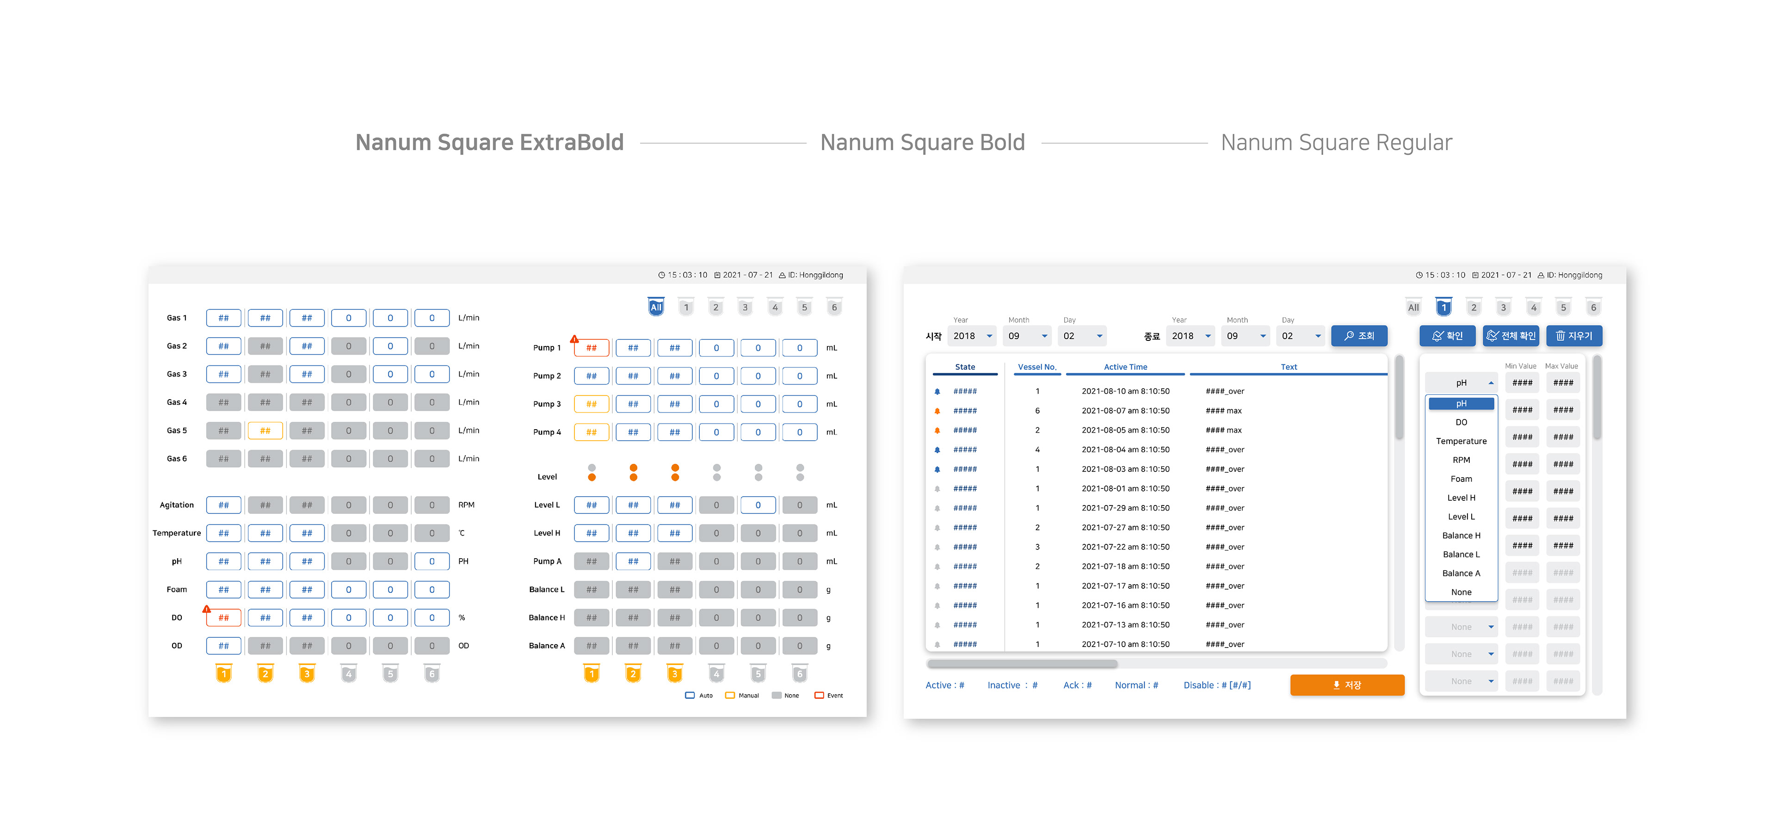1776x832 pixels.
Task: Select the All vessel tab in alarm history panel
Action: tap(1413, 308)
